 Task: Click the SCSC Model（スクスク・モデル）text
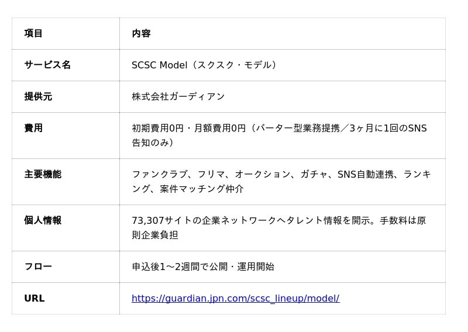205,65
